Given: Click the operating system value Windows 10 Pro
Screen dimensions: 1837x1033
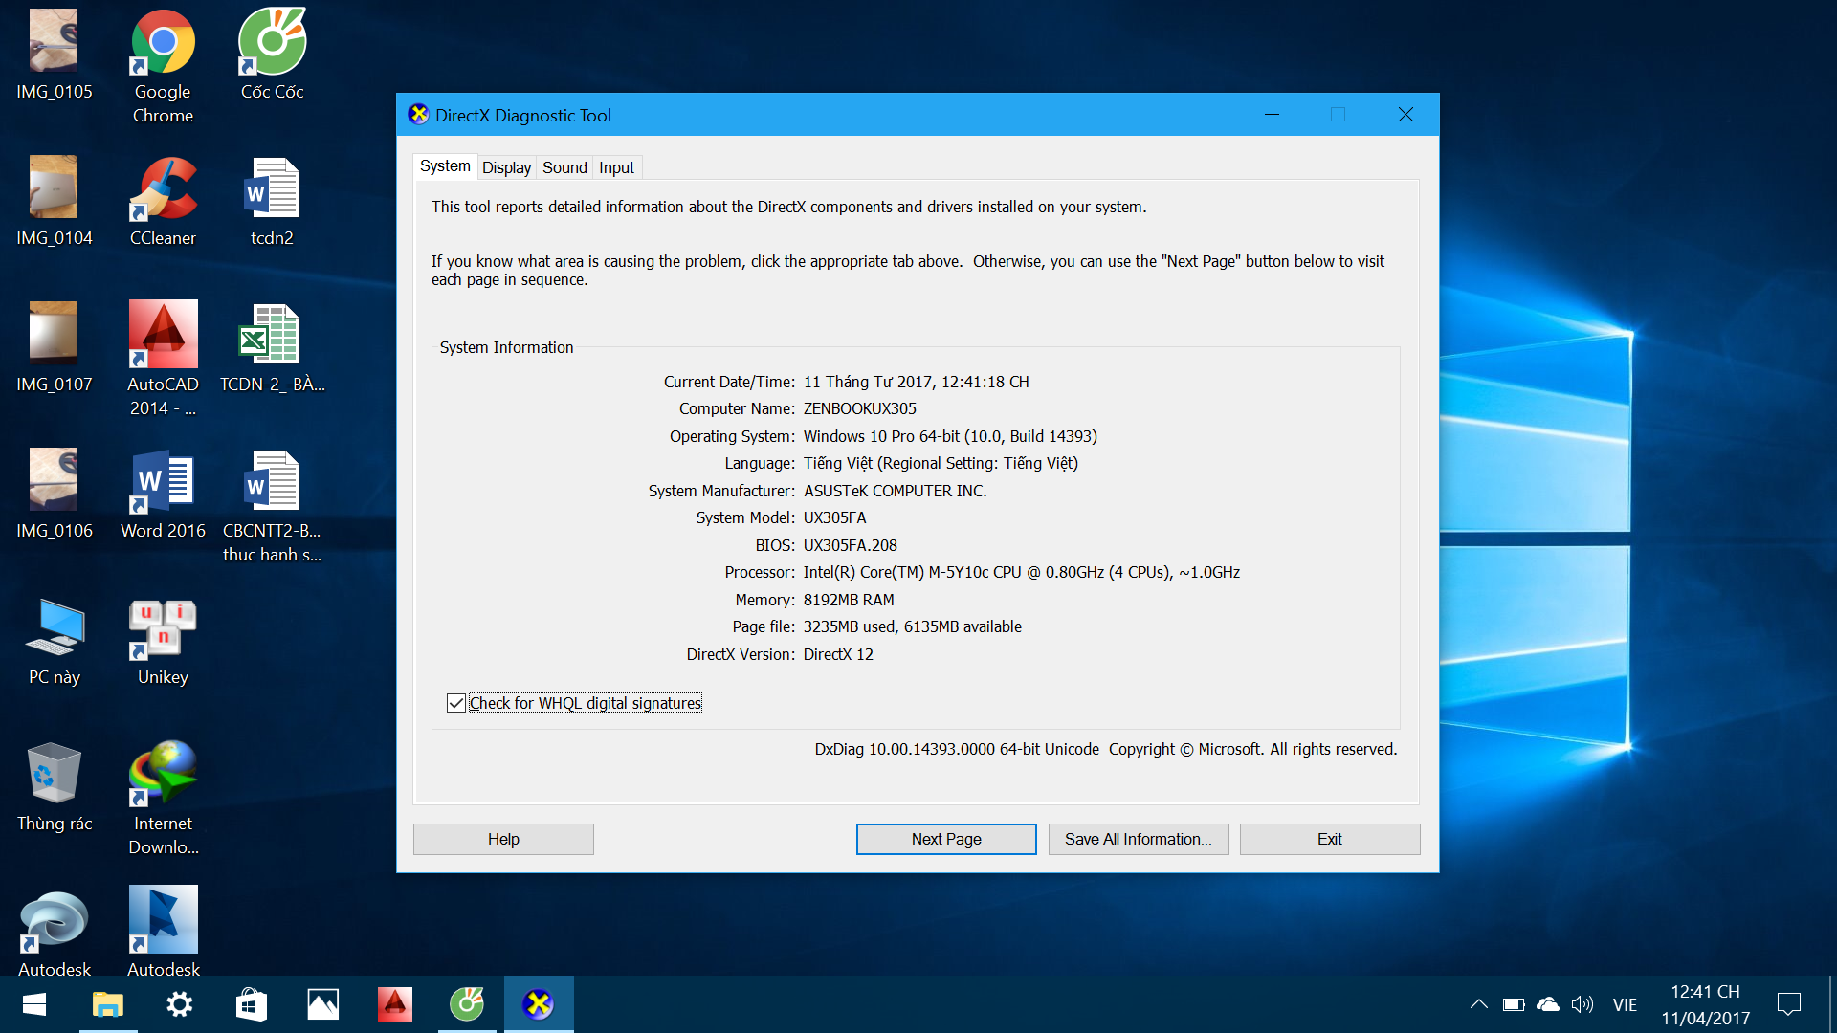Looking at the screenshot, I should tap(950, 436).
